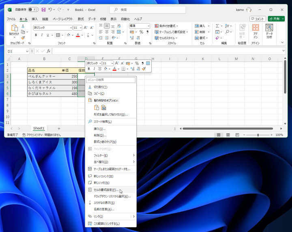
Task: Click the 検索 box in title bar
Action: point(148,10)
